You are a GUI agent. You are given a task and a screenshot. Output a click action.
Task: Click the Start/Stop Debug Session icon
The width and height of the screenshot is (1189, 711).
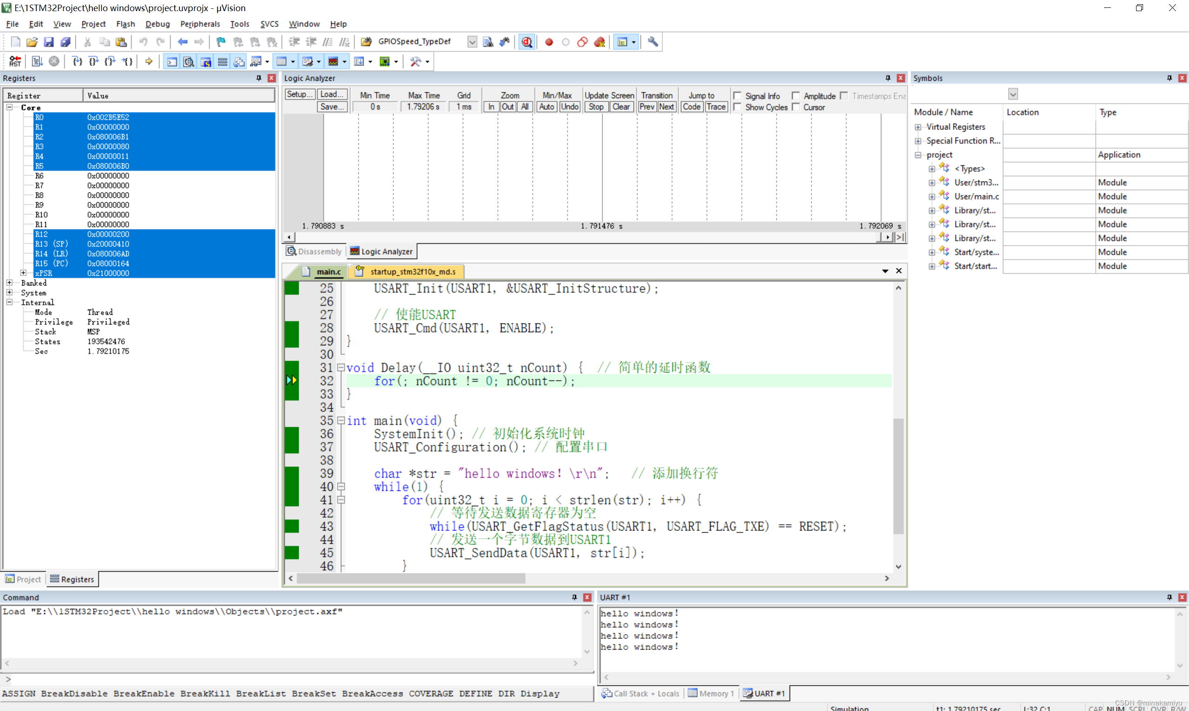[527, 42]
